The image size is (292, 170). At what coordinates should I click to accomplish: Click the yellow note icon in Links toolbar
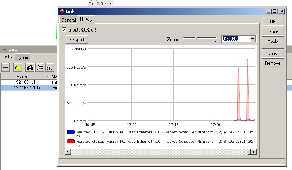tap(18, 67)
